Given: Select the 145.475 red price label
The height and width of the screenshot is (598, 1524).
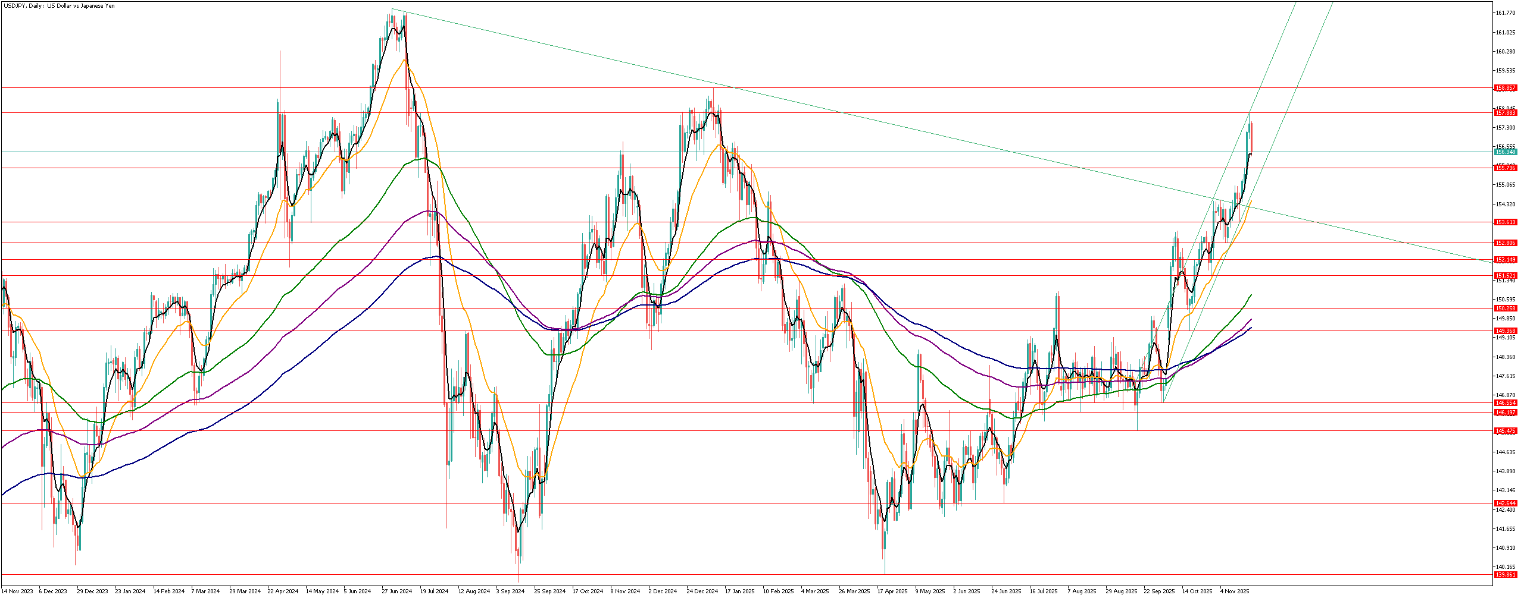Looking at the screenshot, I should point(1506,431).
